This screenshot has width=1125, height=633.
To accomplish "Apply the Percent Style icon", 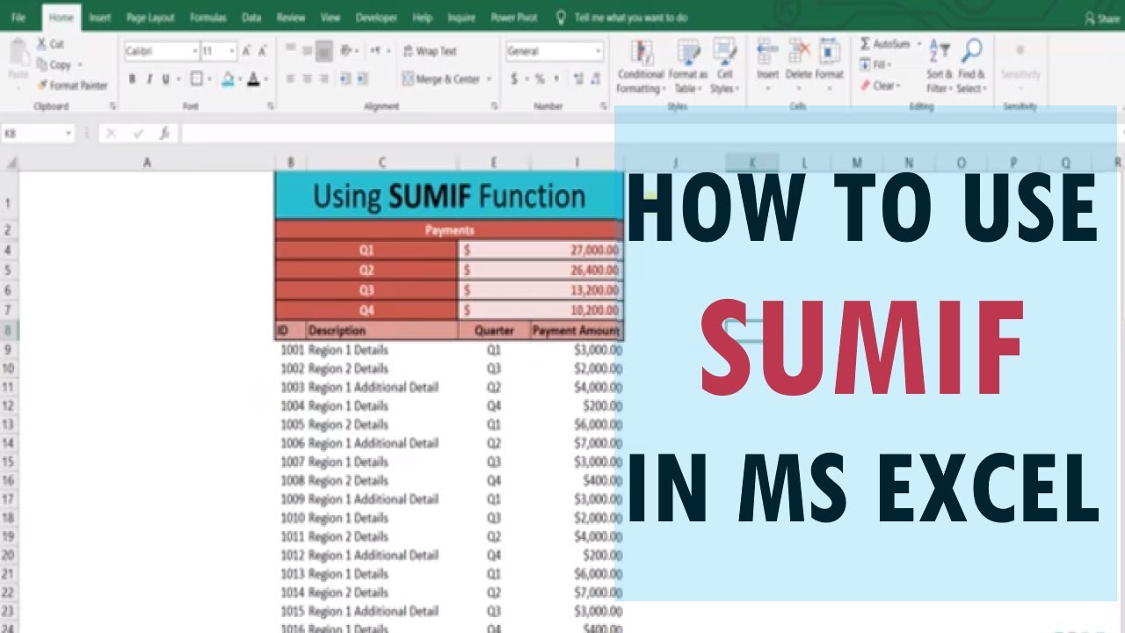I will coord(540,79).
